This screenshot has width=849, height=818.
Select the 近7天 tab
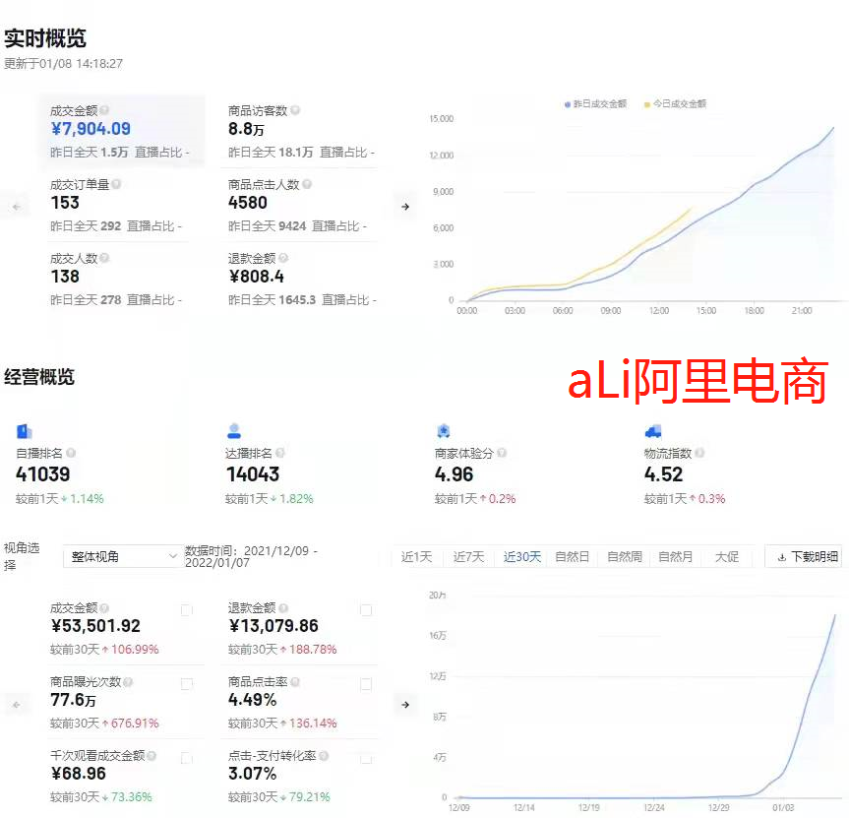pos(468,556)
